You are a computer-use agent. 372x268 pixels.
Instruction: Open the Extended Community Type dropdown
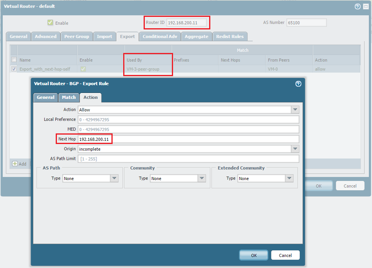(289, 179)
